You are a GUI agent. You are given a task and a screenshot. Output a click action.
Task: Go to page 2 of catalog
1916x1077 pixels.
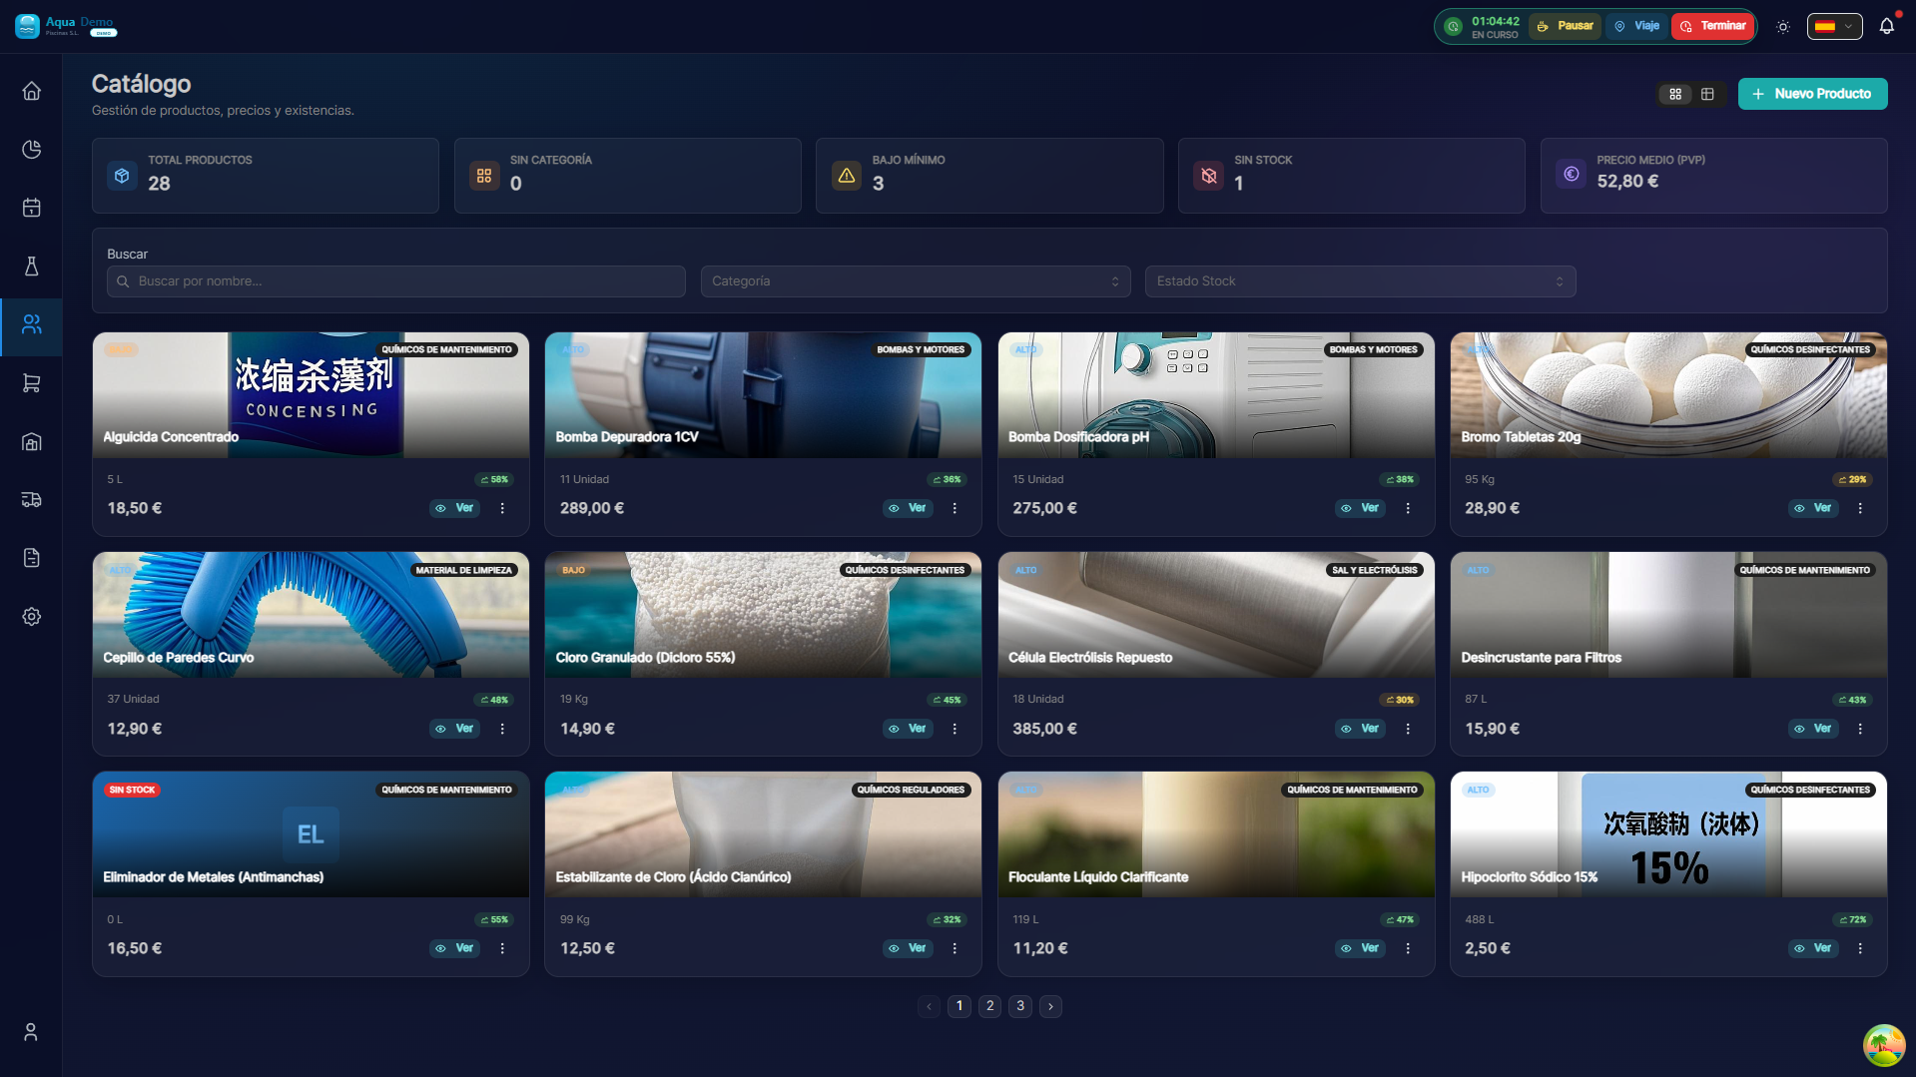[989, 1006]
